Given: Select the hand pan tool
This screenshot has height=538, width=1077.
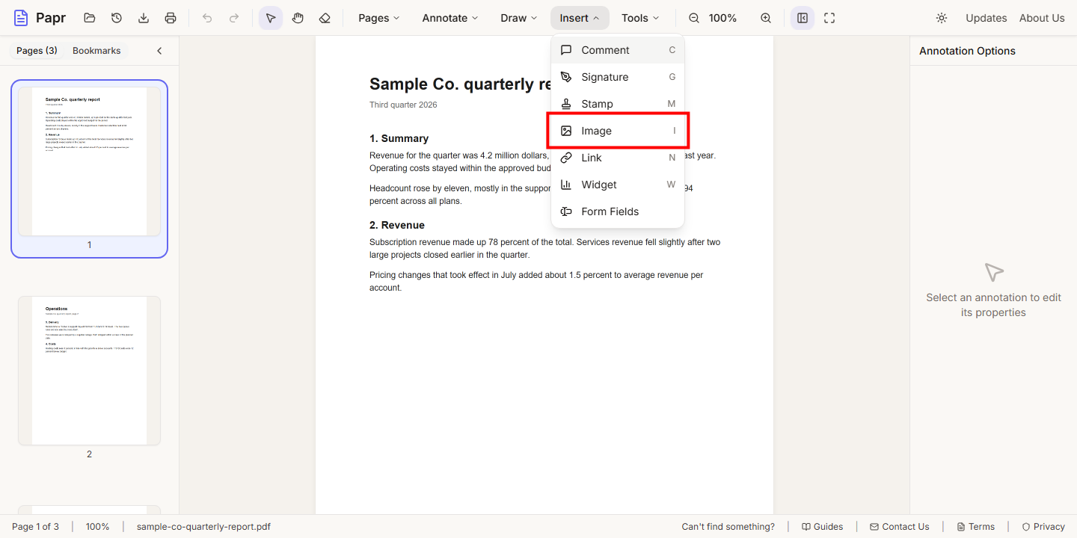Looking at the screenshot, I should 298,18.
